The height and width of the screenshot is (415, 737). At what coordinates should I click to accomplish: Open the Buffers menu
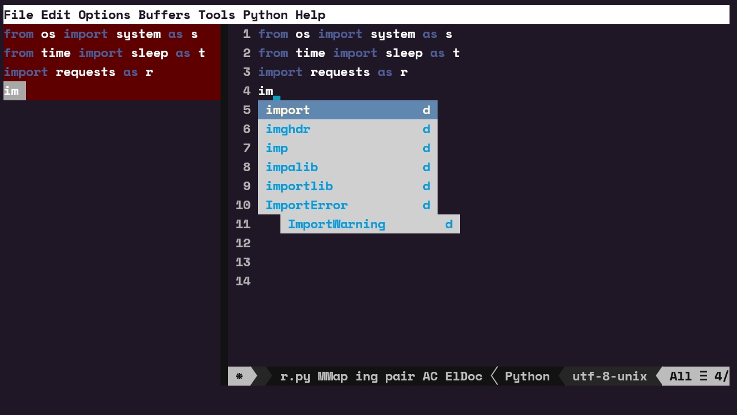click(x=164, y=14)
